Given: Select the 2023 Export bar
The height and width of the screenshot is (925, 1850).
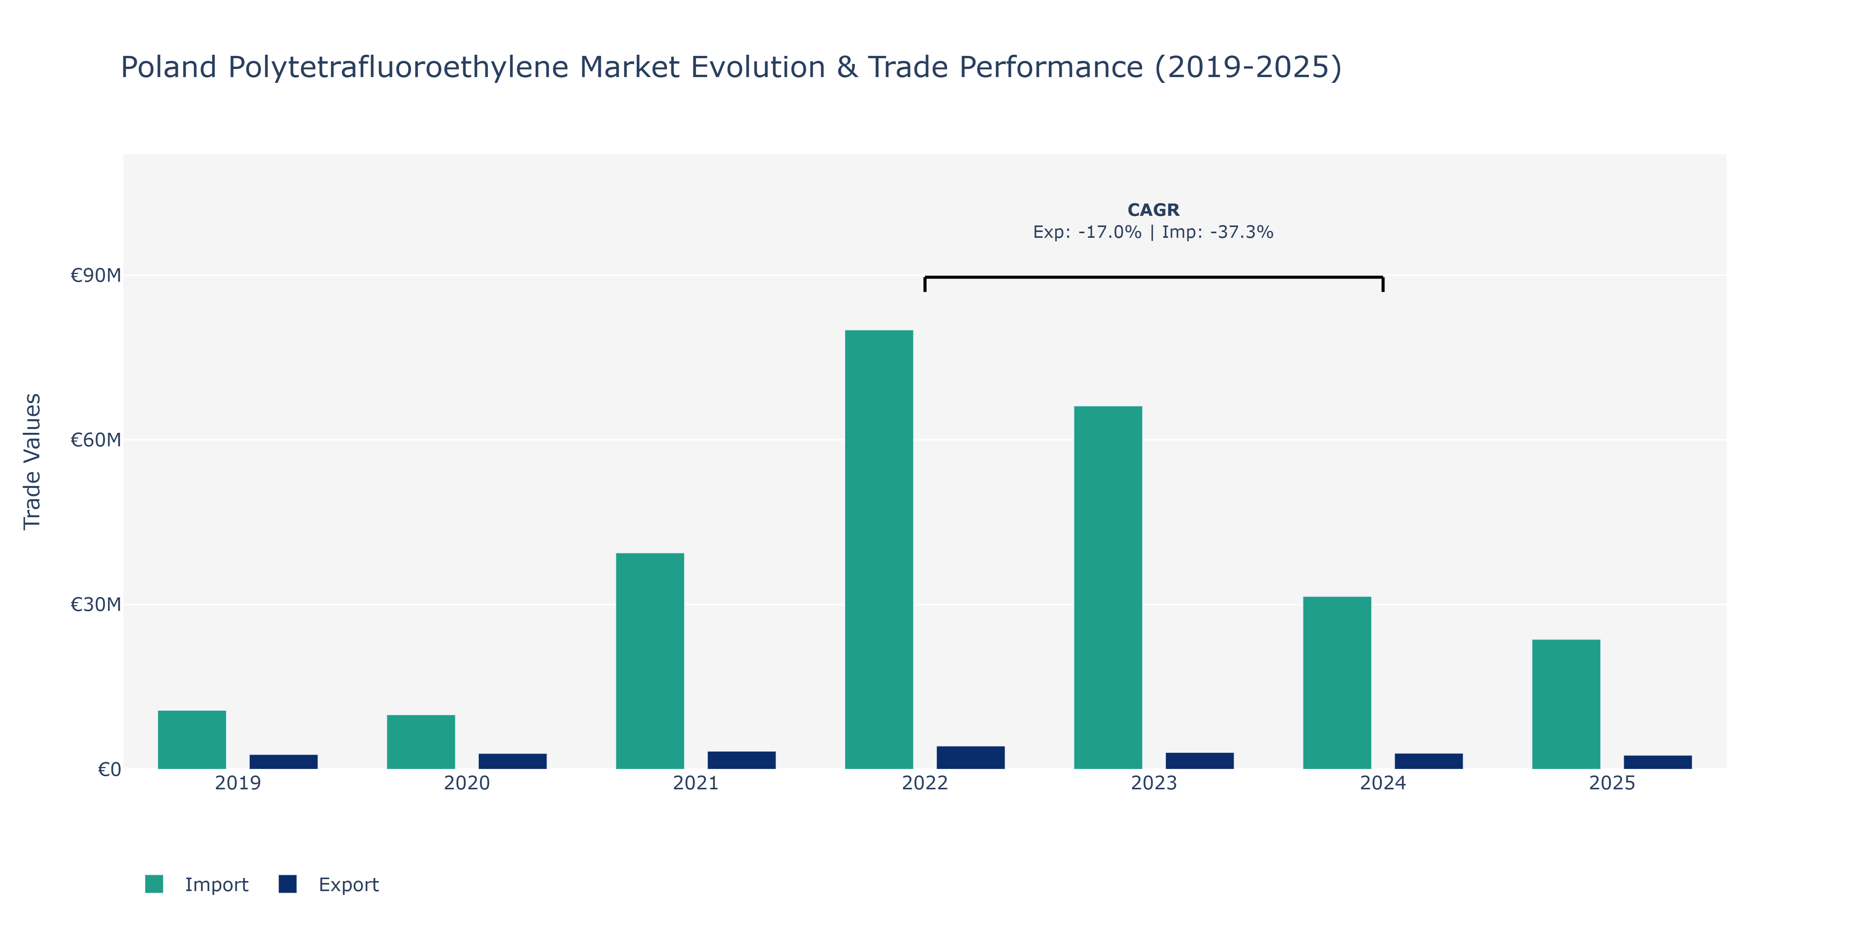Looking at the screenshot, I should tap(1200, 760).
